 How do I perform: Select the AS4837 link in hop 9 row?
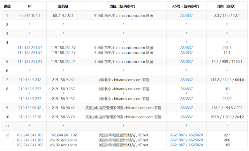pyautogui.click(x=186, y=108)
